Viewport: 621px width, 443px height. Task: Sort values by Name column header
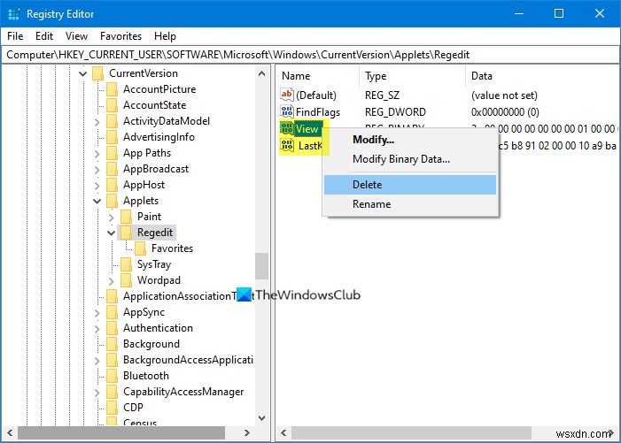pos(318,76)
